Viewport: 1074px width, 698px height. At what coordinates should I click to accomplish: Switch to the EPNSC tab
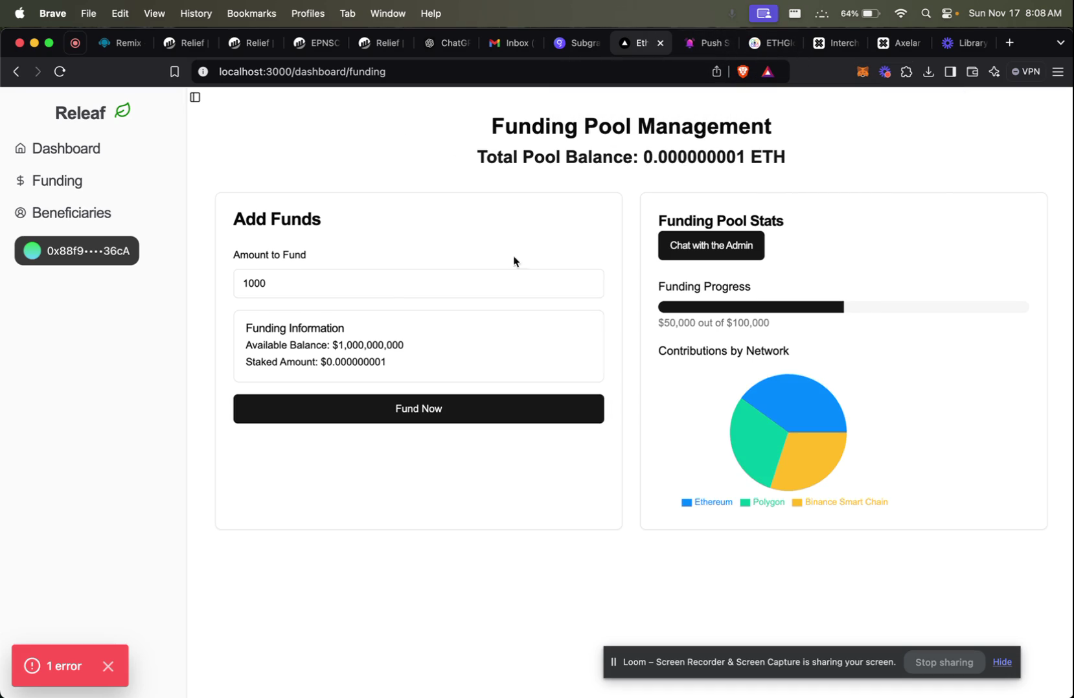(x=316, y=43)
